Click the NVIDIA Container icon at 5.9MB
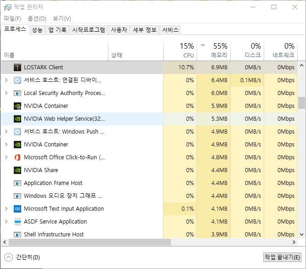This screenshot has width=306, height=269. 17,106
